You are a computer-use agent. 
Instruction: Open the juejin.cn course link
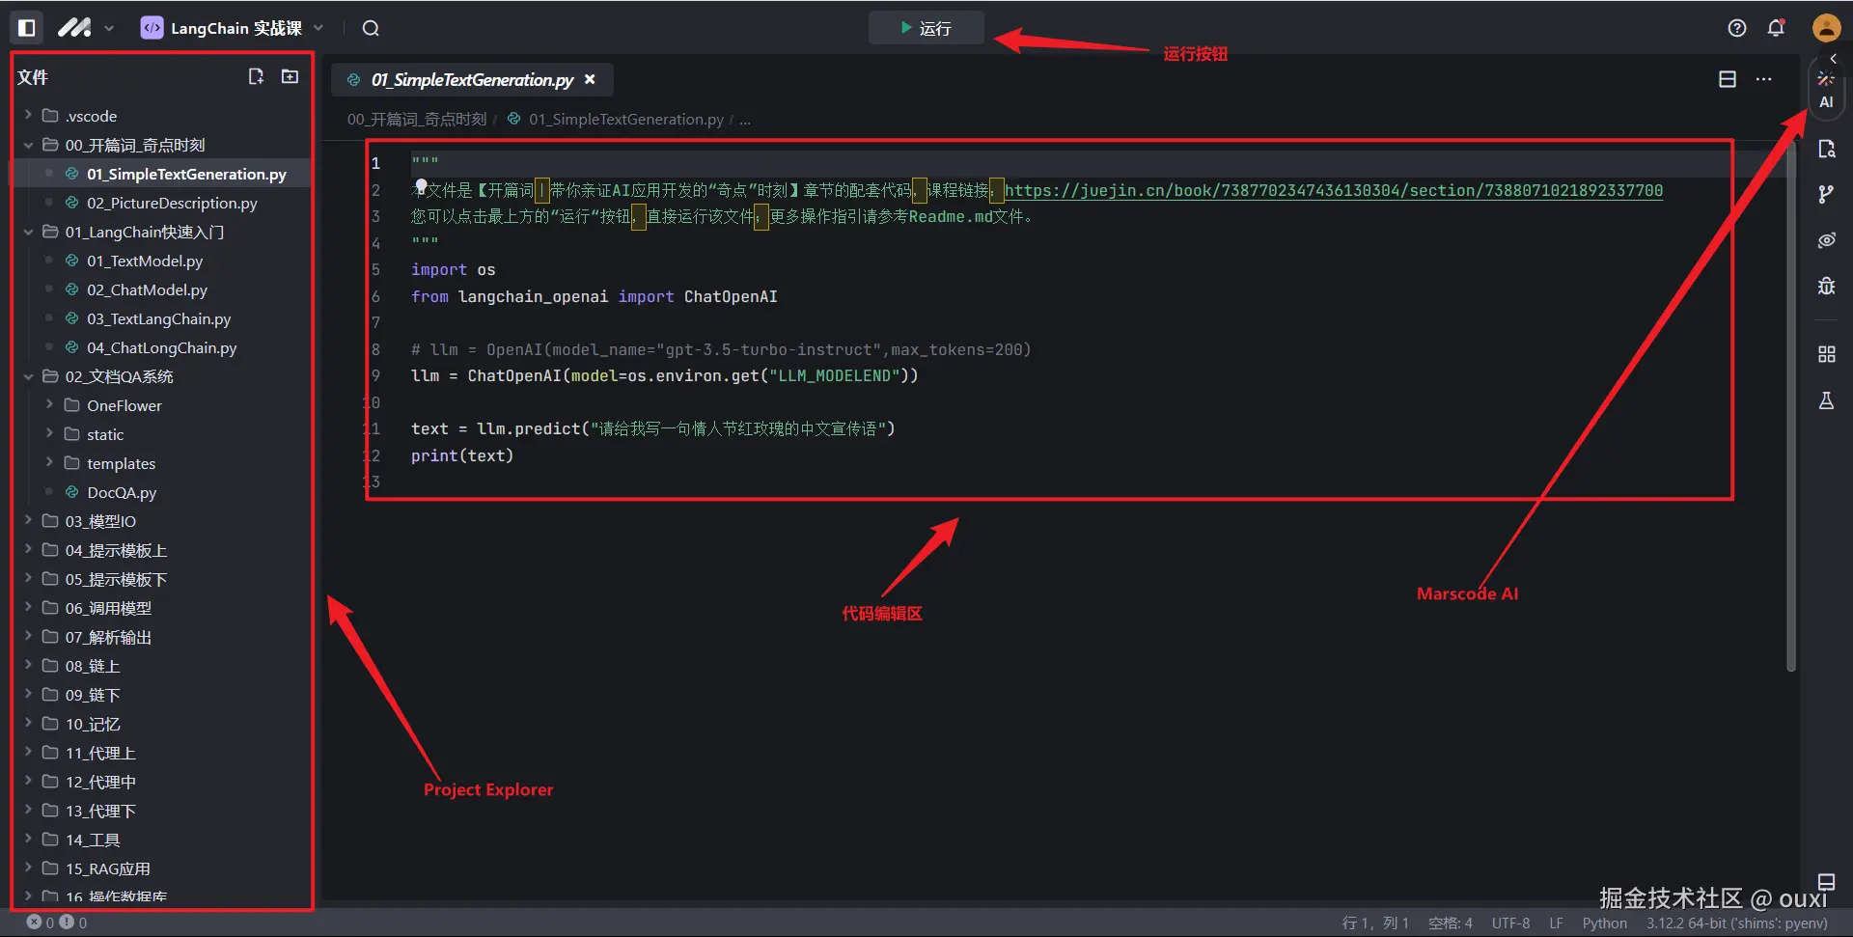1333,190
